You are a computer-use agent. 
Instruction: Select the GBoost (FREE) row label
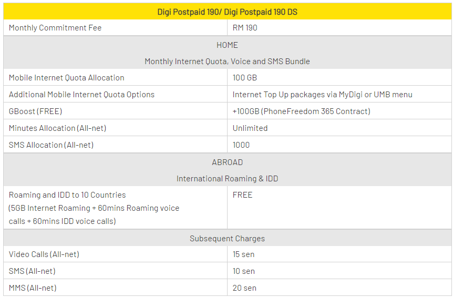35,111
